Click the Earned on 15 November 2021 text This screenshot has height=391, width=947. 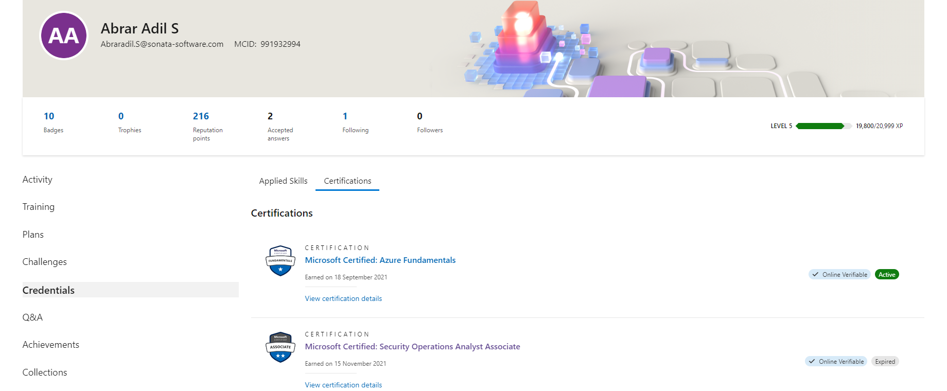345,364
